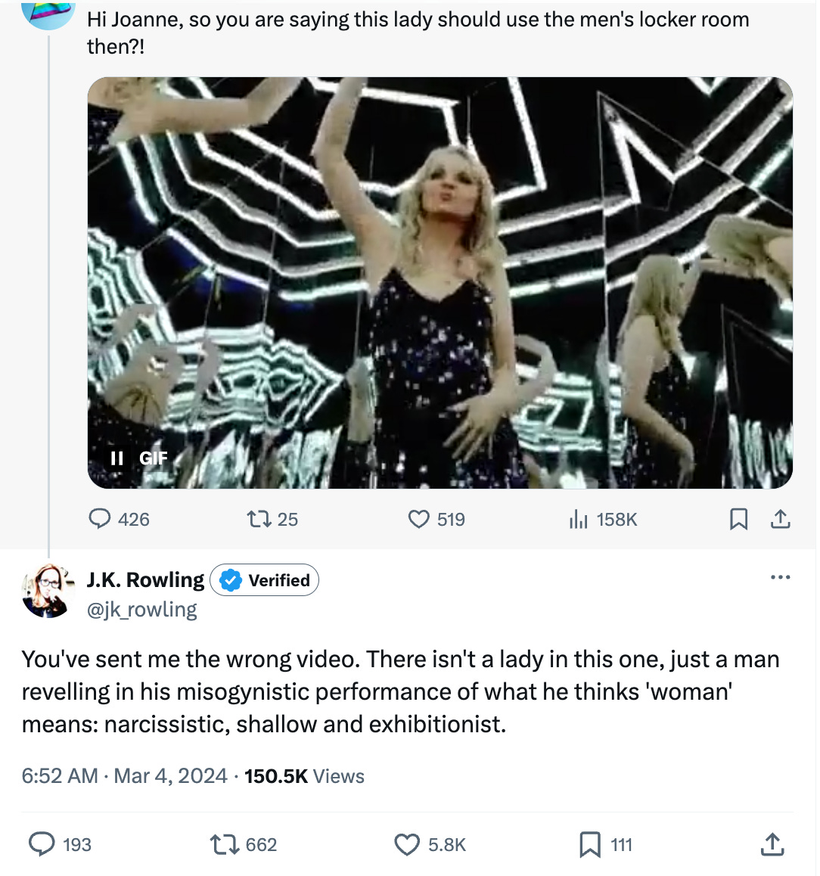Click the Verified badge button
The image size is (820, 876).
(265, 580)
